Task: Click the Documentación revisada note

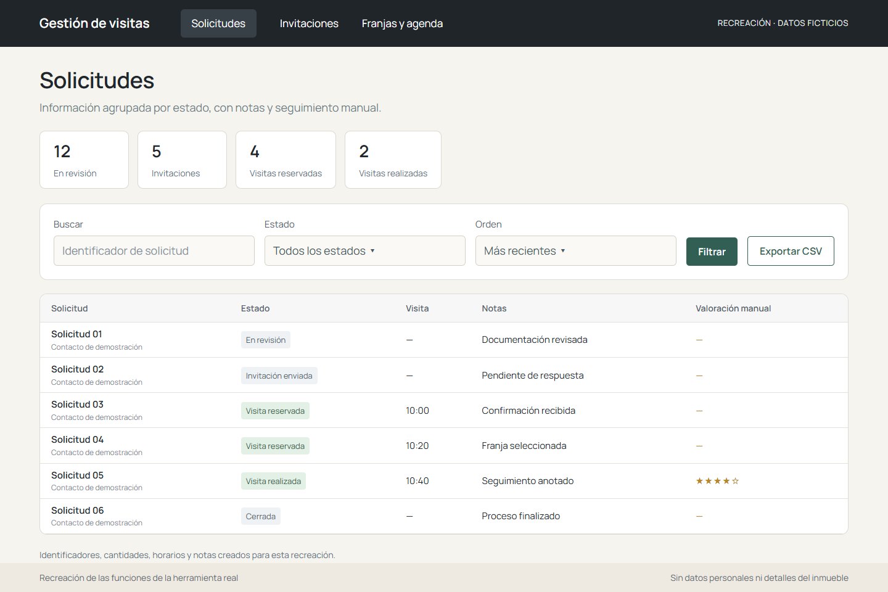Action: pyautogui.click(x=535, y=340)
